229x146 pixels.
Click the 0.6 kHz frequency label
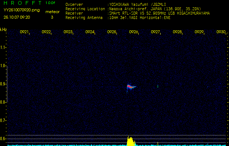[3, 139]
